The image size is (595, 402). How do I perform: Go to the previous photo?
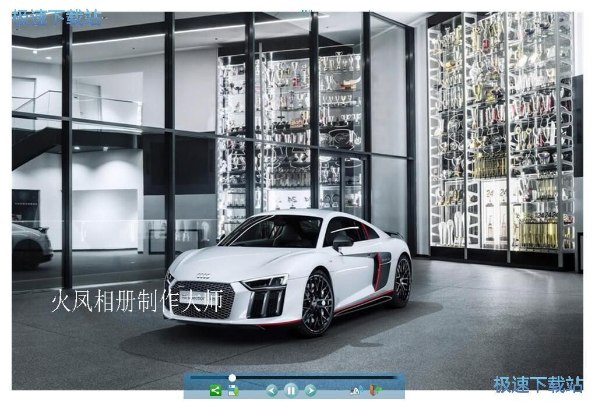(272, 390)
